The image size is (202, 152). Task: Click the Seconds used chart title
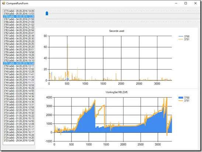tap(116, 31)
